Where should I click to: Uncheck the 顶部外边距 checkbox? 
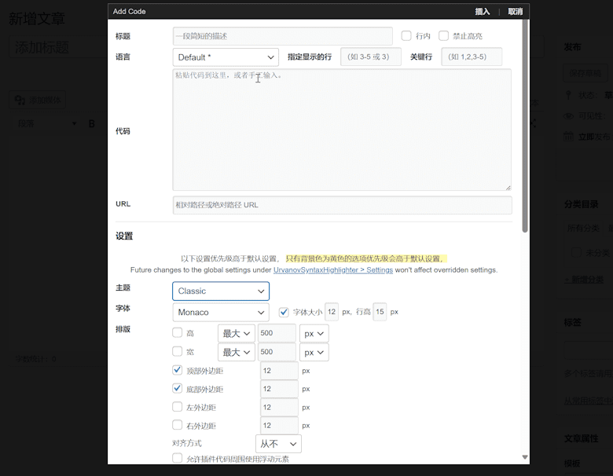pos(177,370)
